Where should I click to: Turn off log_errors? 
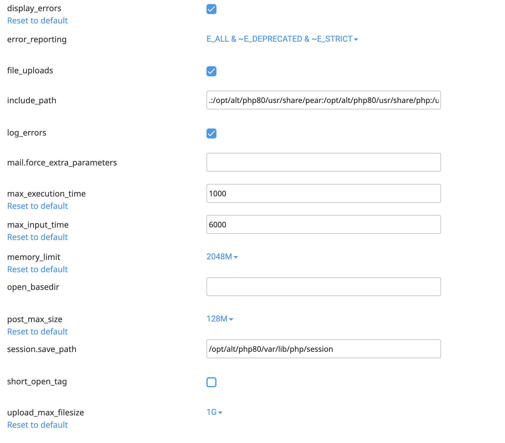coord(211,133)
